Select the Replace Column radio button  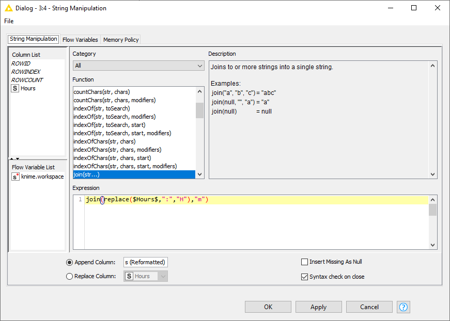coord(69,276)
